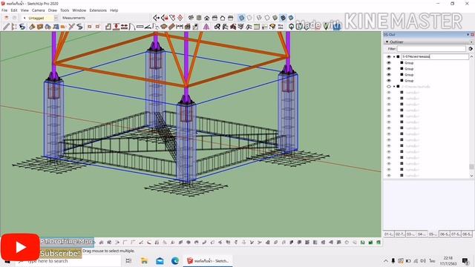Open the Windows notification center
Screen dimensions: 475x267
click(465, 260)
